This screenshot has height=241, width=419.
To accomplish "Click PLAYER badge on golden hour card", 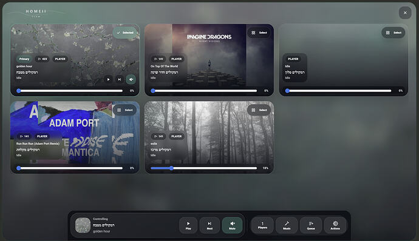I will [60, 59].
